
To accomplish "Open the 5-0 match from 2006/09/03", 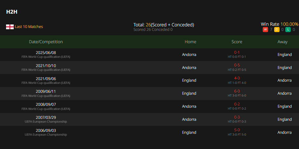I will (x=237, y=130).
